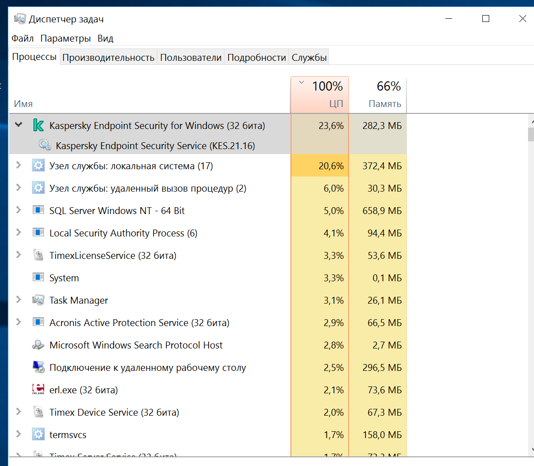This screenshot has width=534, height=466.
Task: Click the remote desktop connection icon
Action: click(x=38, y=367)
